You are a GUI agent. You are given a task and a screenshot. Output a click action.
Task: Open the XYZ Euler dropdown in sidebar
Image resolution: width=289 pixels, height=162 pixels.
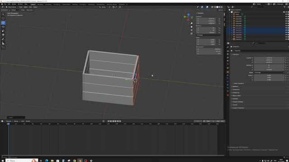pyautogui.click(x=209, y=35)
